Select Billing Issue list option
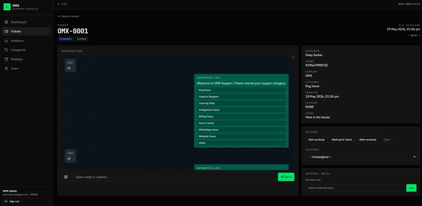Screen dimensions: 422x206 point(241,117)
